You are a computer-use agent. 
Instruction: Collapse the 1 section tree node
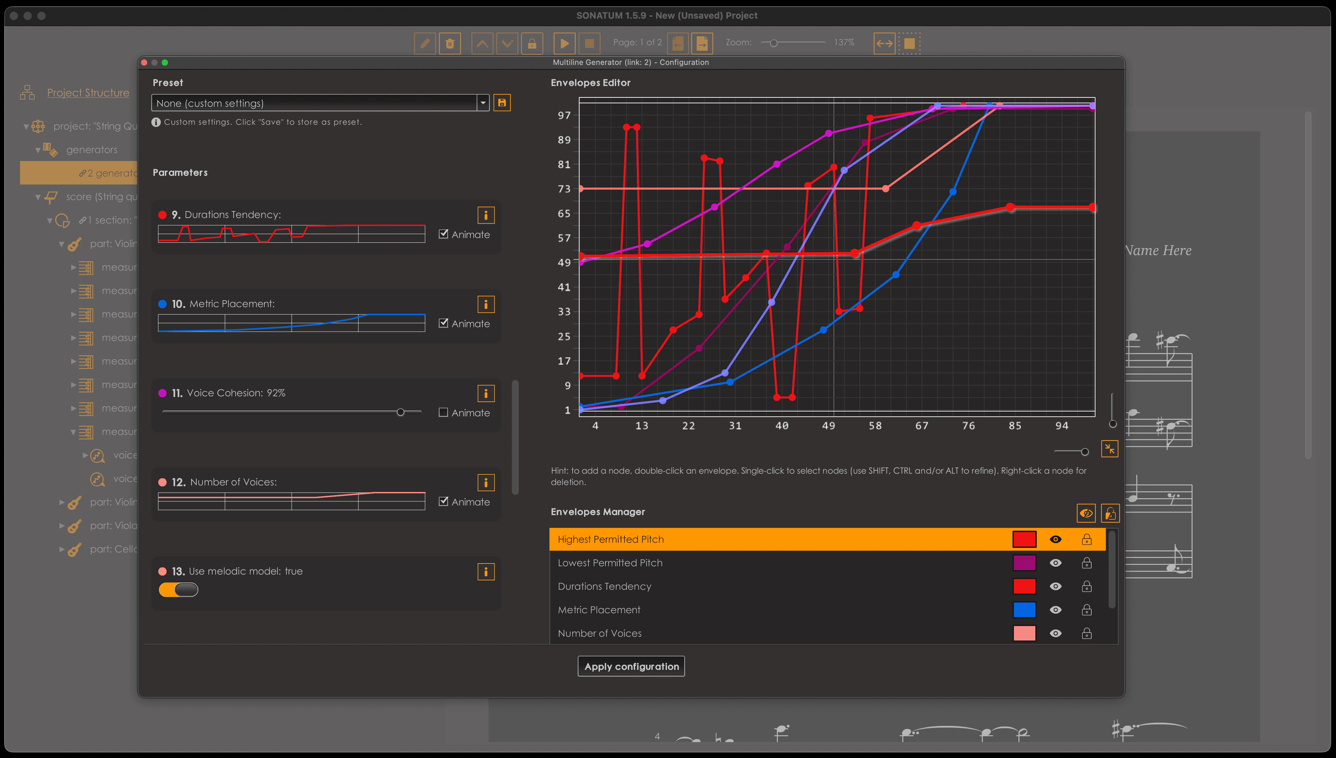(x=50, y=220)
